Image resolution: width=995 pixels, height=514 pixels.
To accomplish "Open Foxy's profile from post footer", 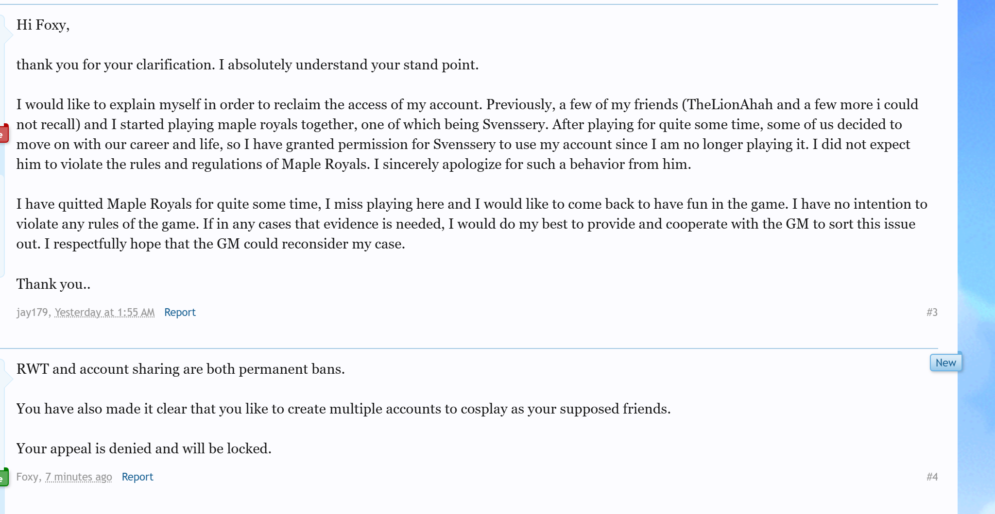I will [x=27, y=477].
